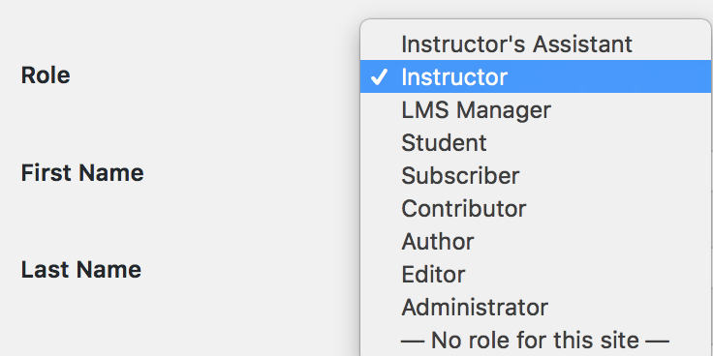
Task: Choose the highlighted Instructor role
Action: (x=536, y=76)
